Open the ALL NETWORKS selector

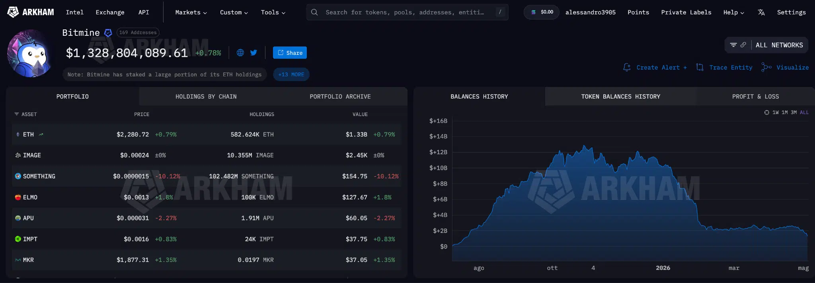point(779,45)
